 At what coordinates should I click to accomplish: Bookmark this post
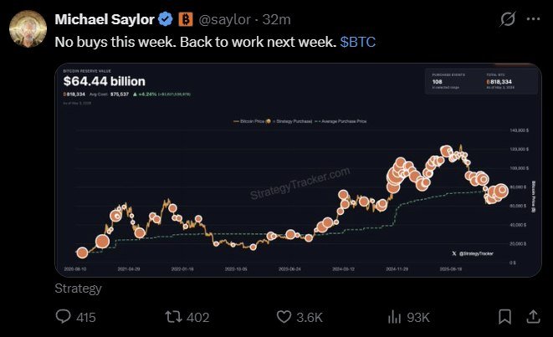tap(504, 317)
